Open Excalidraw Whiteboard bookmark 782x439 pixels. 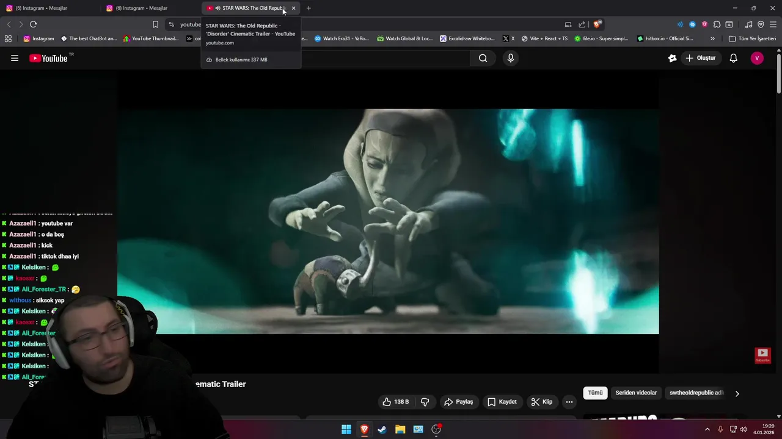pyautogui.click(x=467, y=38)
